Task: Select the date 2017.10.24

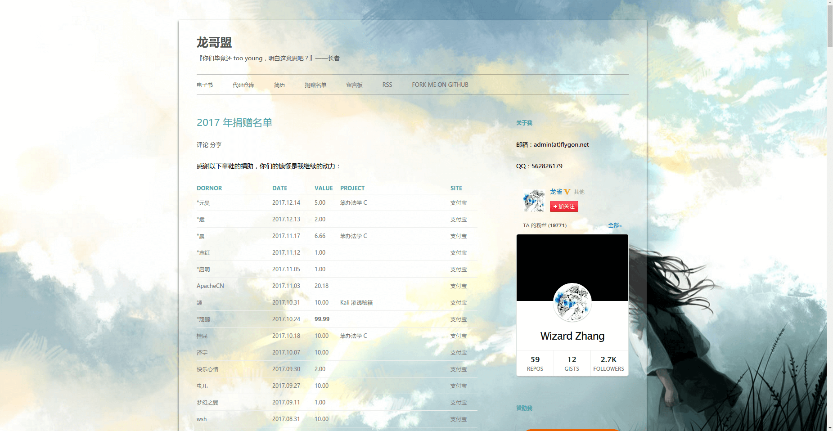Action: [286, 319]
